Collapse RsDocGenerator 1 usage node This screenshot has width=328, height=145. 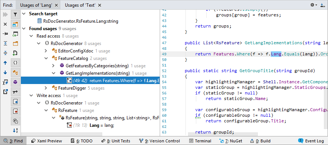(x=39, y=103)
